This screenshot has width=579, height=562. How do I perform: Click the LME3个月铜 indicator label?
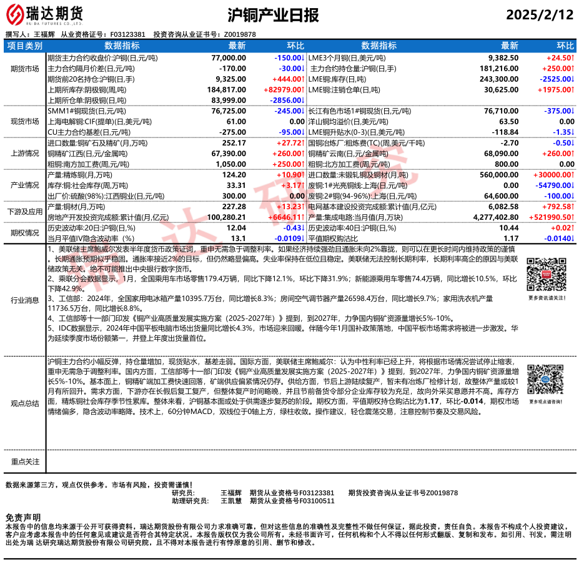[x=347, y=58]
